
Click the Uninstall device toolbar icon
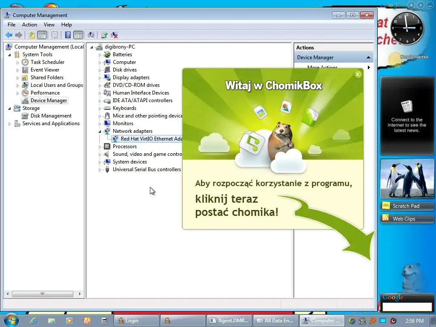(114, 35)
